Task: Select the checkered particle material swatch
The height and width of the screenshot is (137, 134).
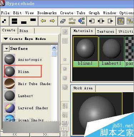Action: [129, 52]
